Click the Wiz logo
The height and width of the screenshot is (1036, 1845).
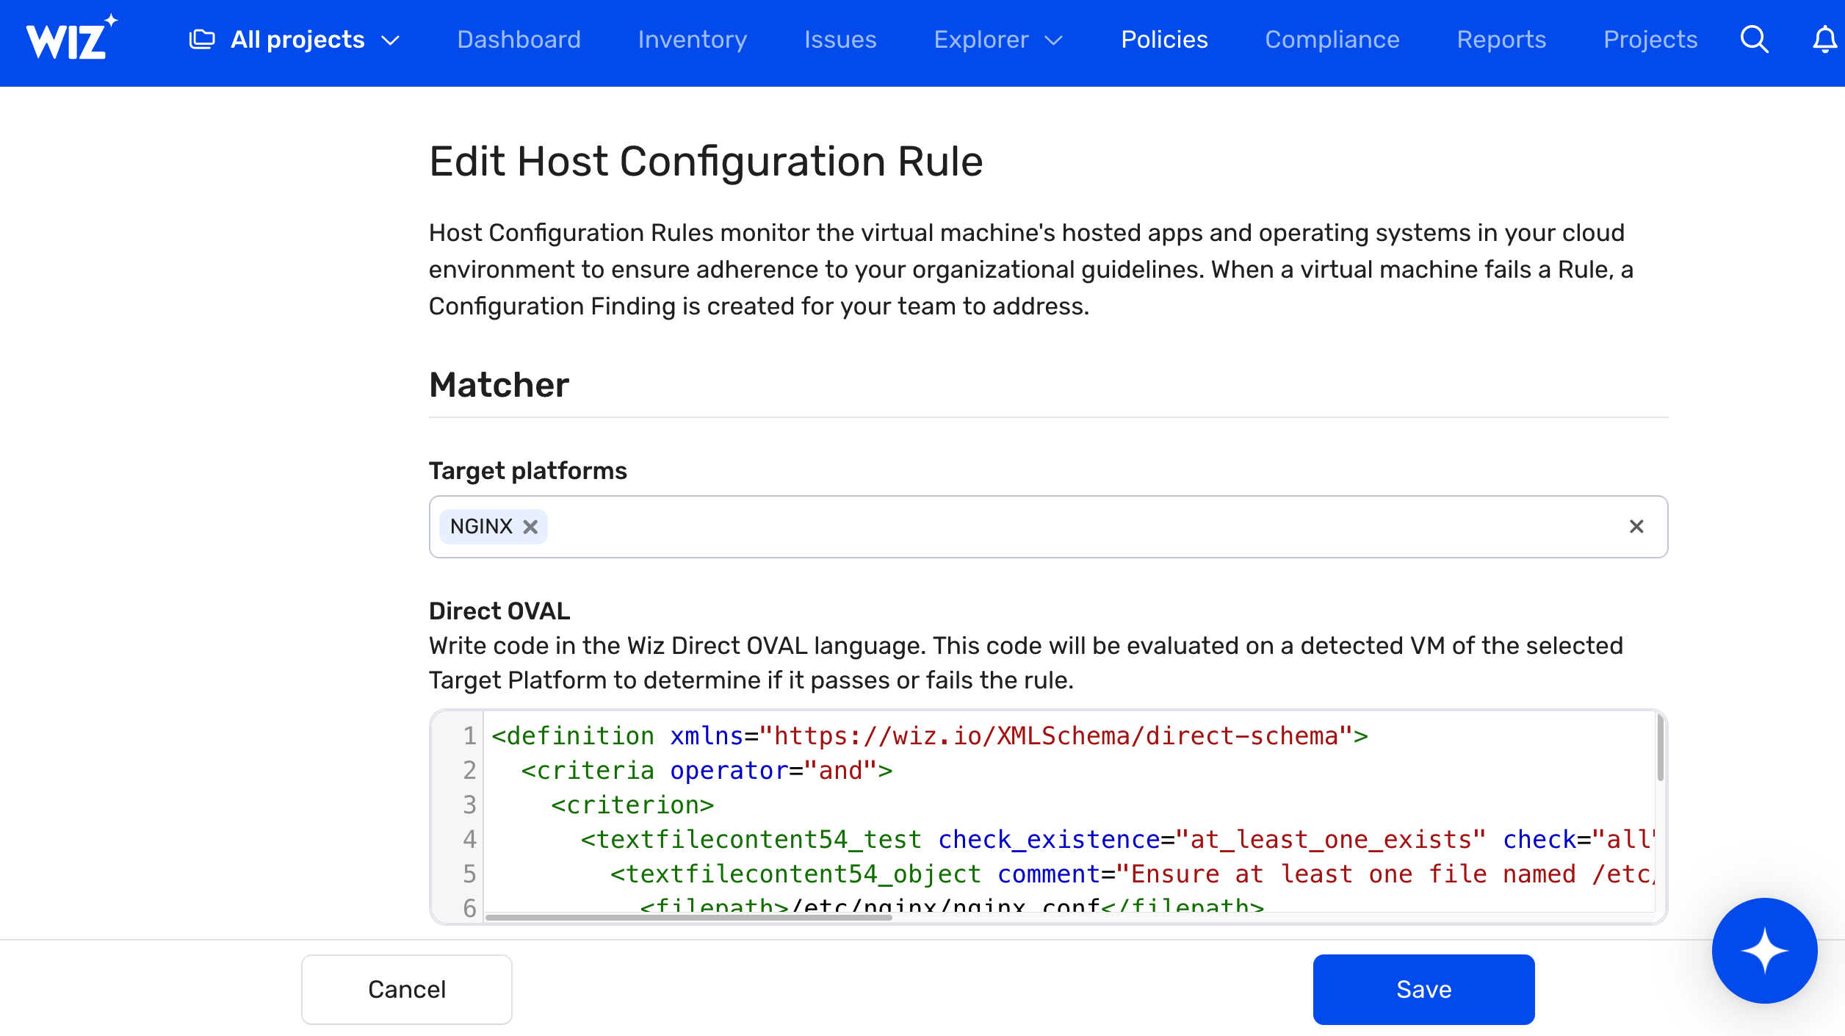click(x=71, y=38)
